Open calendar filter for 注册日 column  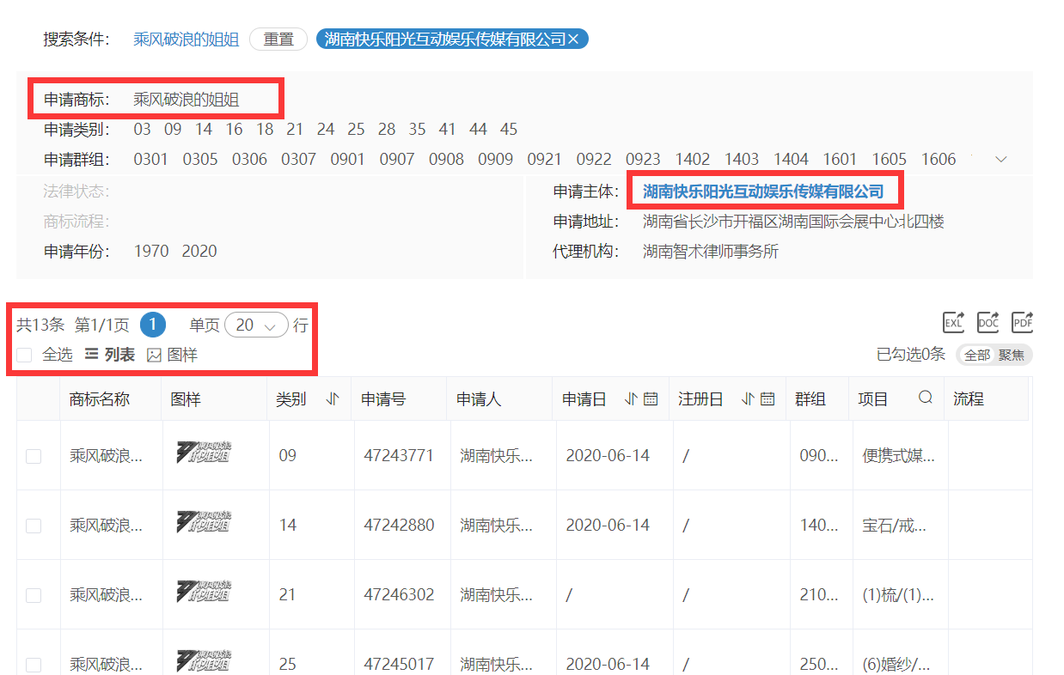click(767, 398)
